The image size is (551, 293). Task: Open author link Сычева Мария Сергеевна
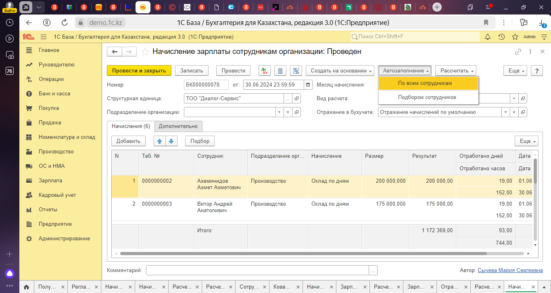510,270
